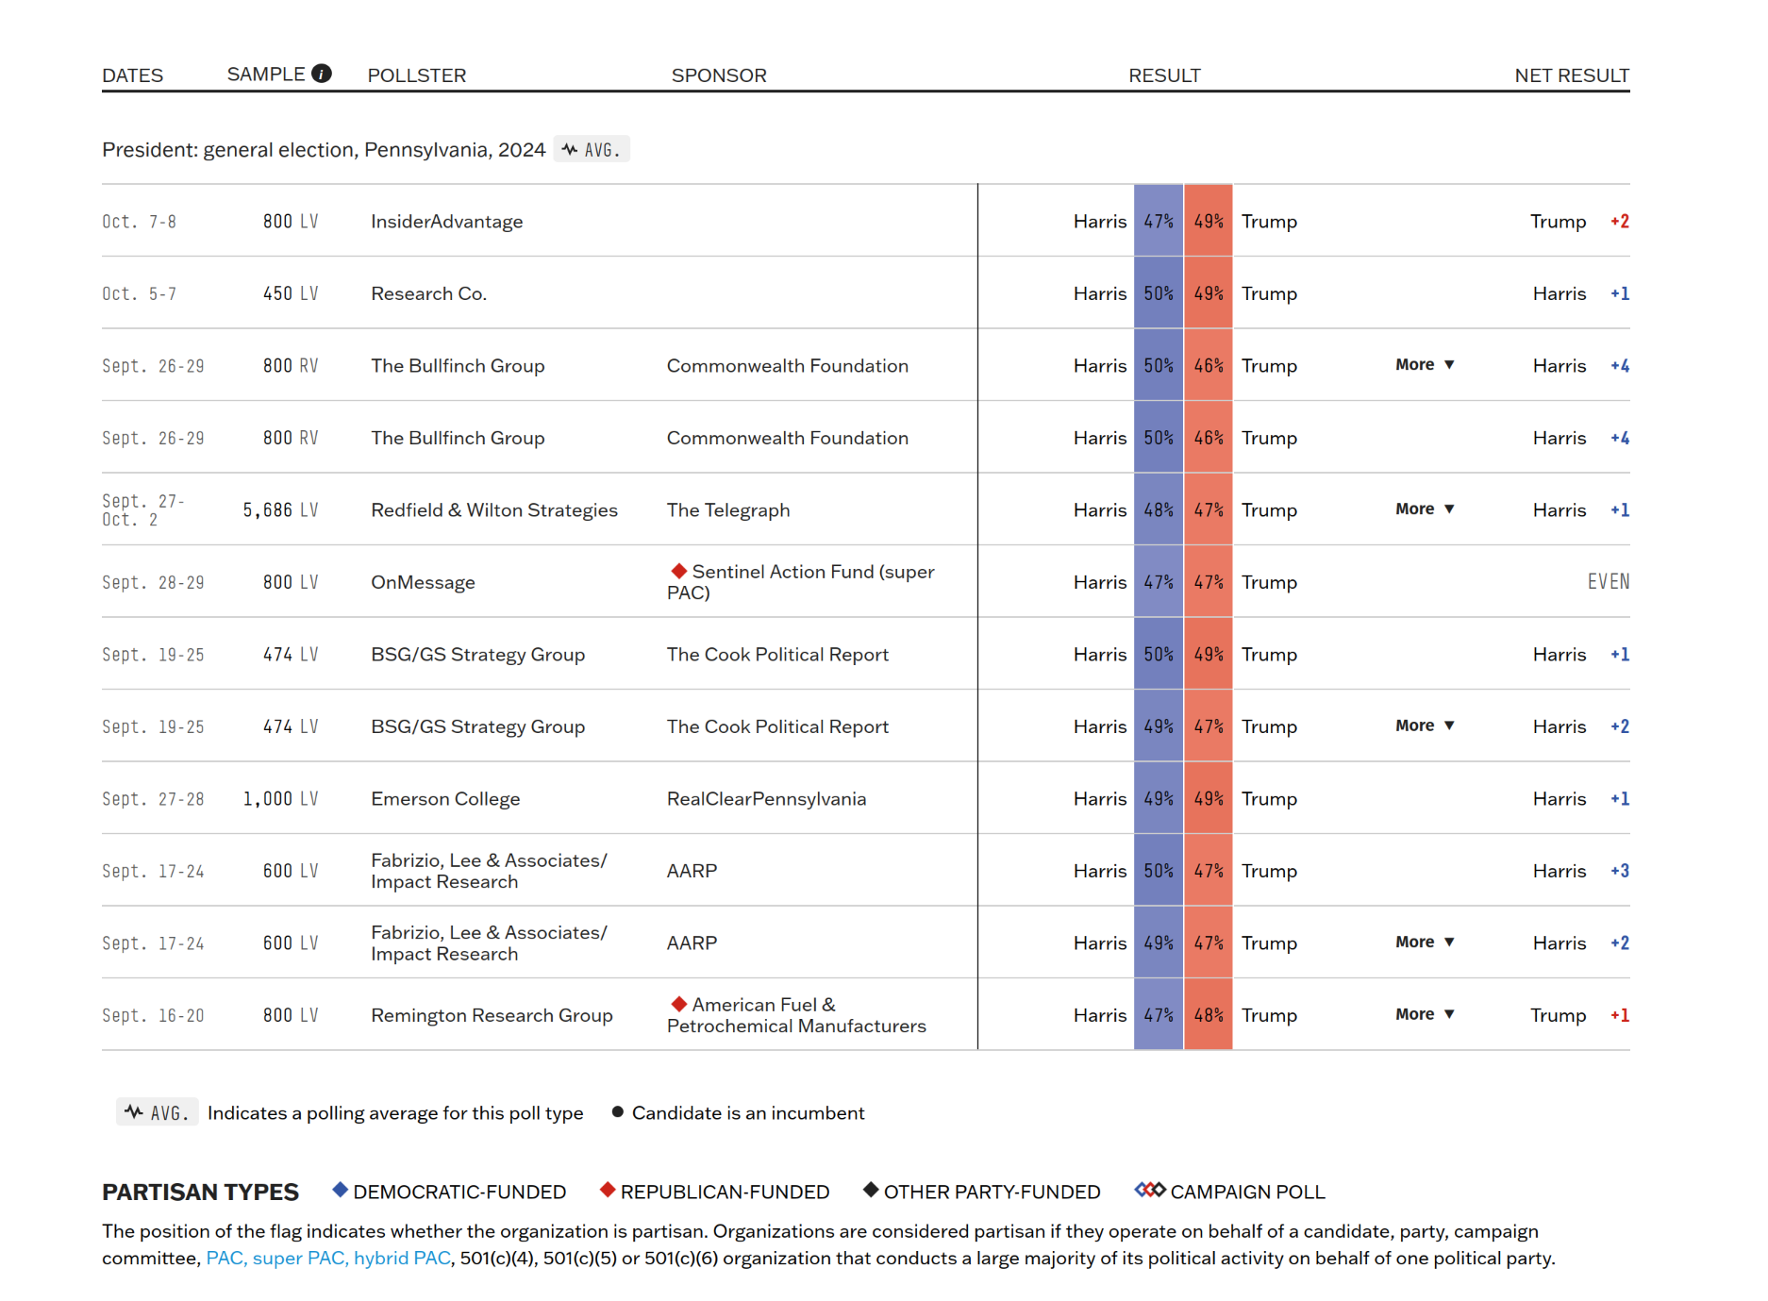
Task: Click Trump 49% red bar in Research Co. row
Action: 1209,293
